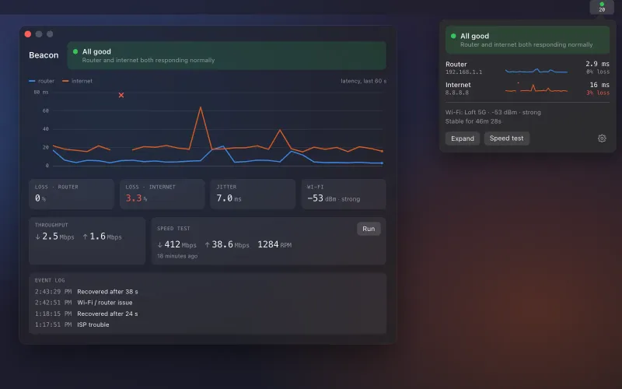Viewport: 622px width, 389px height.
Task: Select the 'Recovered after 38 s' log entry
Action: (107, 292)
